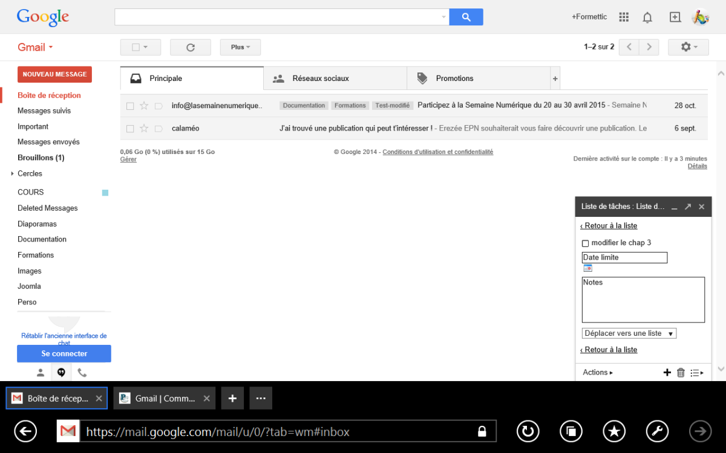The width and height of the screenshot is (726, 453).
Task: Open the date picker calendar icon
Action: [587, 268]
